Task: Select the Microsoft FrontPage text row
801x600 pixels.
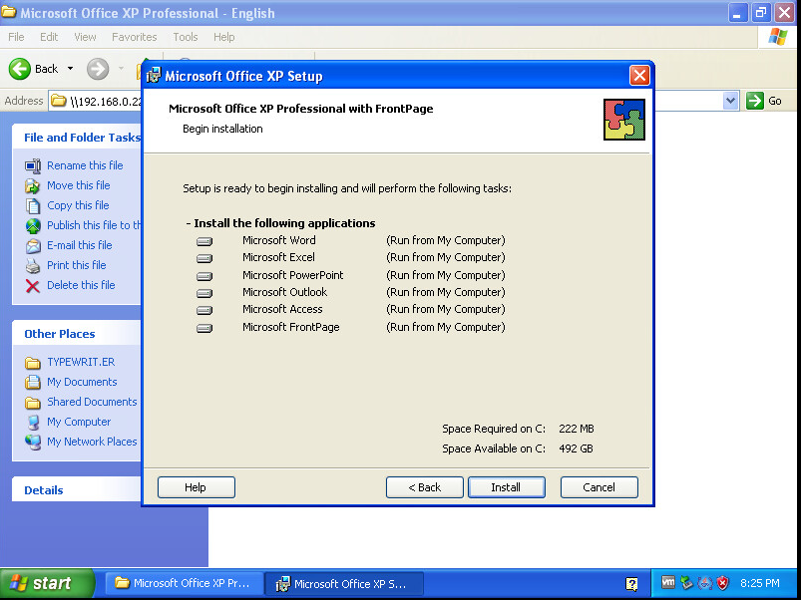Action: pos(290,327)
